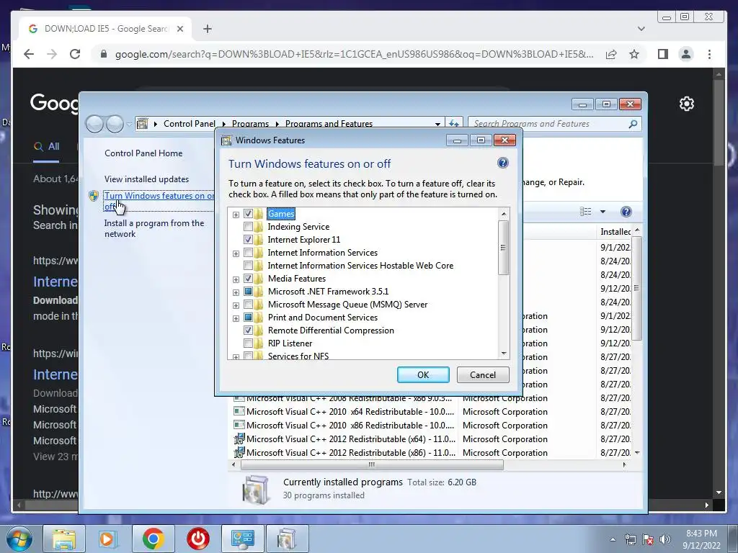Click Chrome share page icon
Viewport: 738px width, 553px height.
(x=611, y=54)
